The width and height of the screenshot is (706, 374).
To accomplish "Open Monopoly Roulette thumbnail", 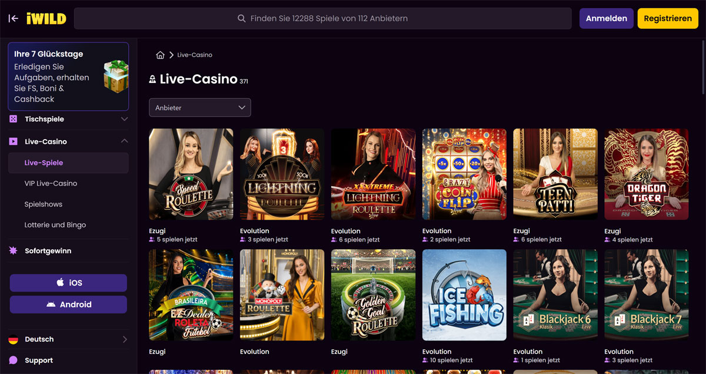I will click(x=282, y=295).
